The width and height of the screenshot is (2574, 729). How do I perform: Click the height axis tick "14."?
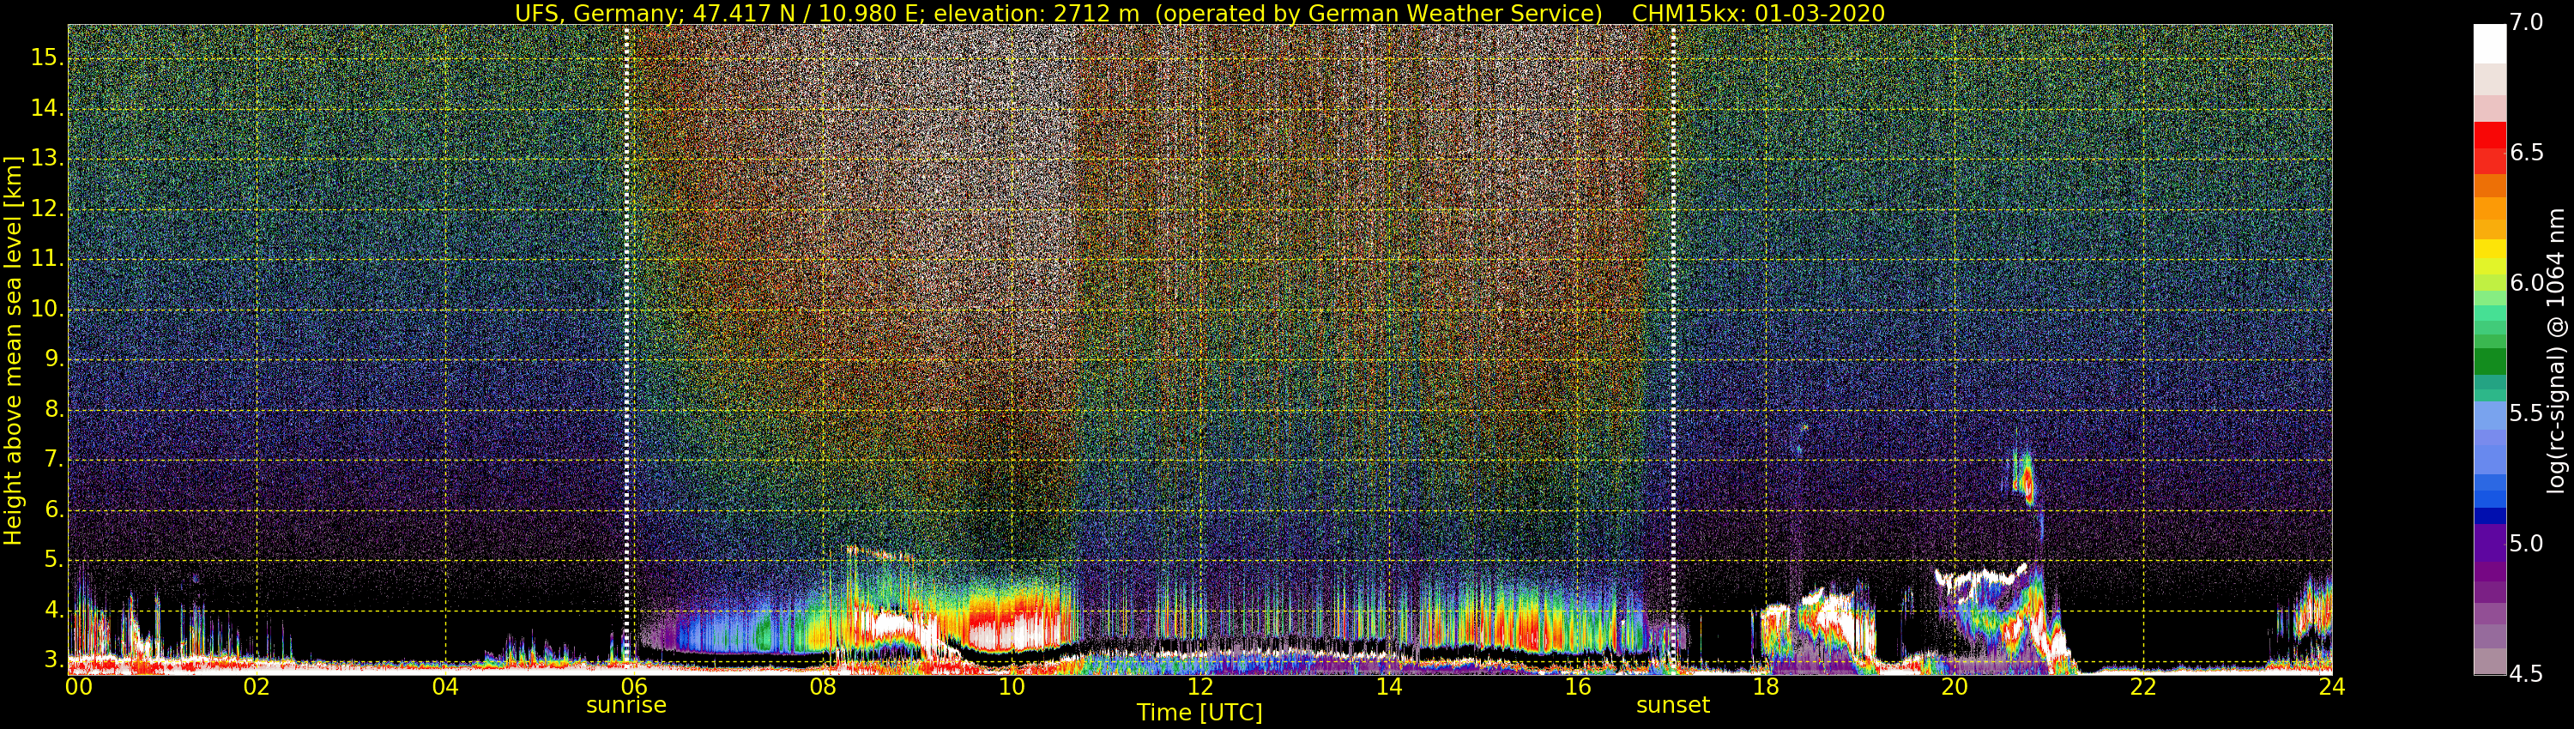(47, 108)
